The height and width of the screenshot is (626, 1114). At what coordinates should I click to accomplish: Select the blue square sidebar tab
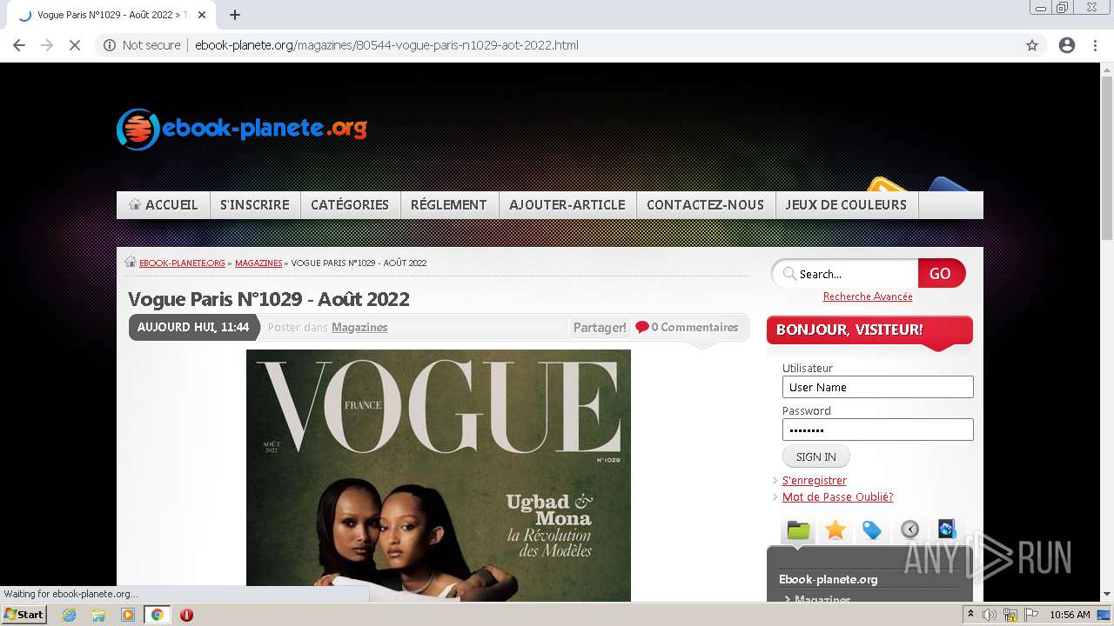tap(947, 529)
